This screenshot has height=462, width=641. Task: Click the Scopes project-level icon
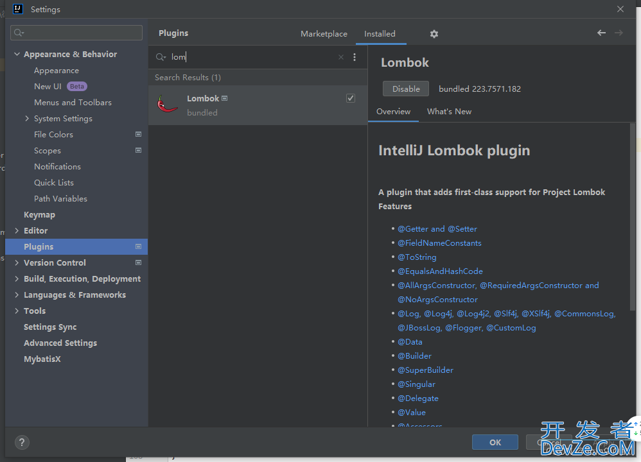(139, 150)
